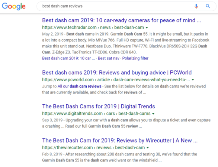Jump to 'All our dash cam reviews' link
The width and height of the screenshot is (218, 167).
pos(79,86)
